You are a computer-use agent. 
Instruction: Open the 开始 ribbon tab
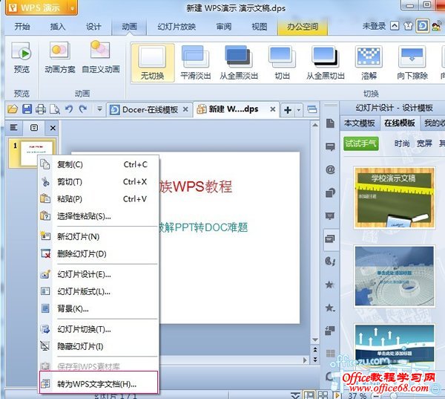tap(22, 27)
